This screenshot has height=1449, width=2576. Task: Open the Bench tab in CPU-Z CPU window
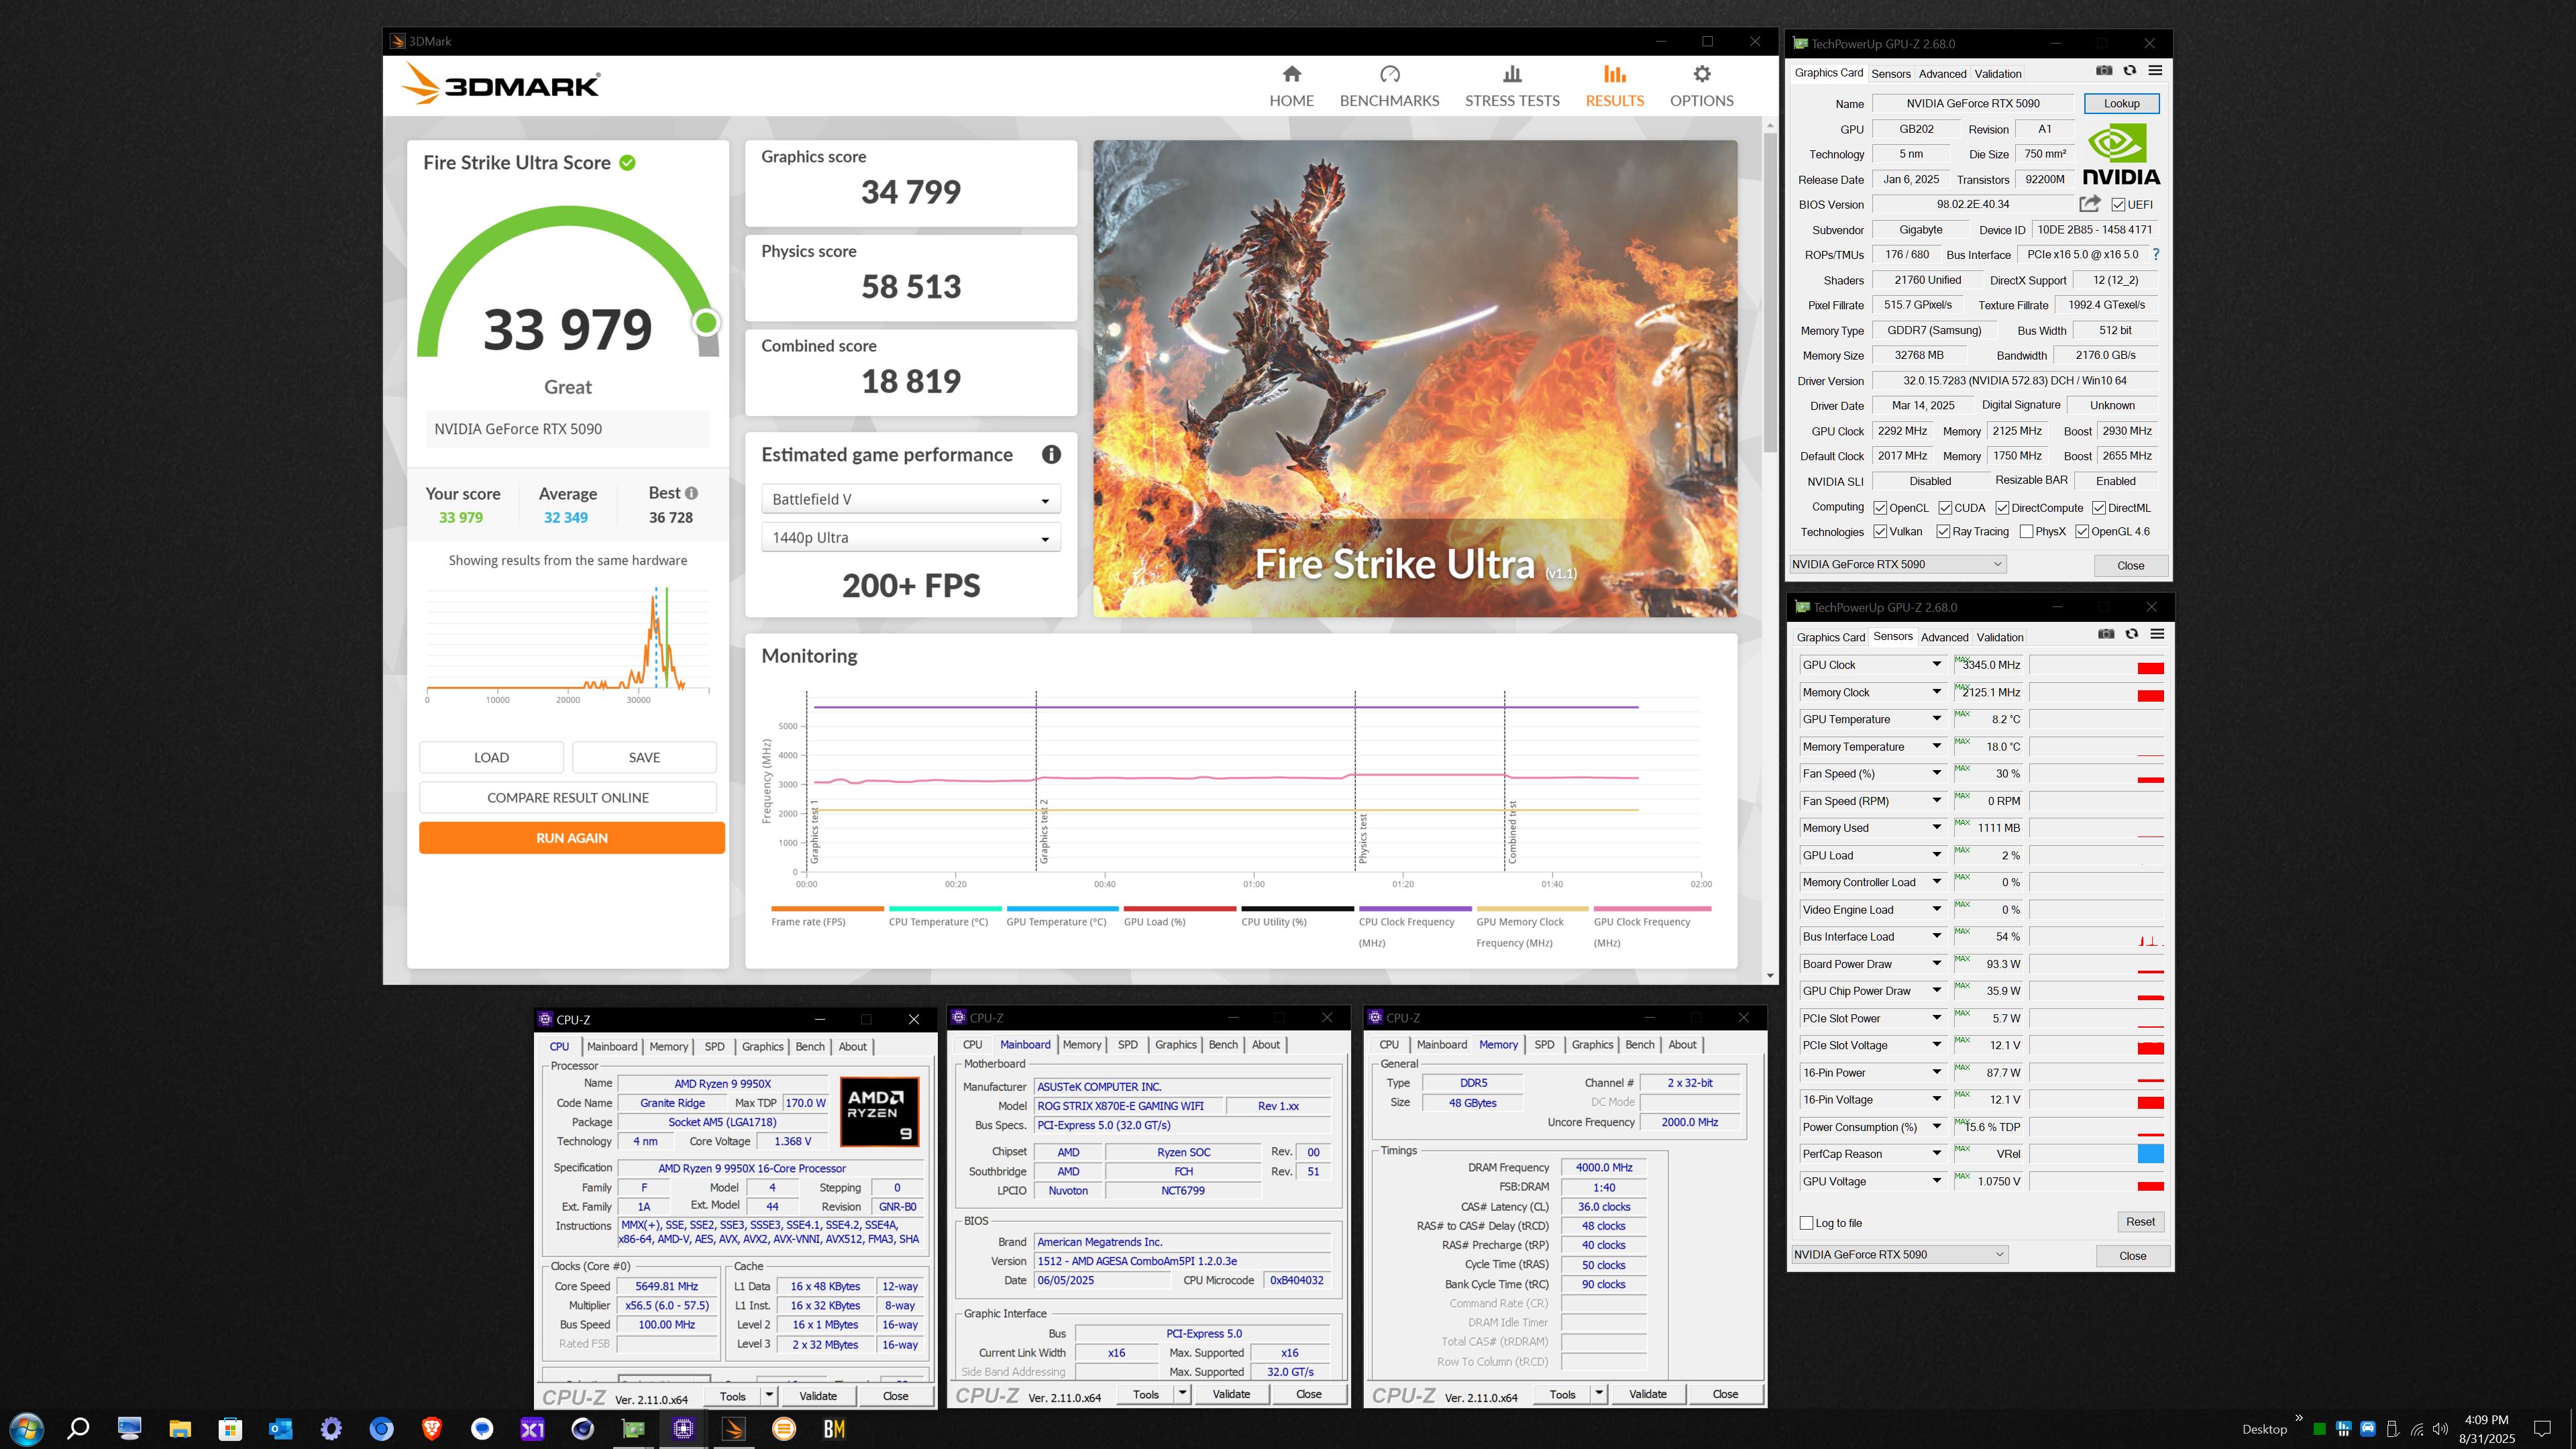(810, 1047)
